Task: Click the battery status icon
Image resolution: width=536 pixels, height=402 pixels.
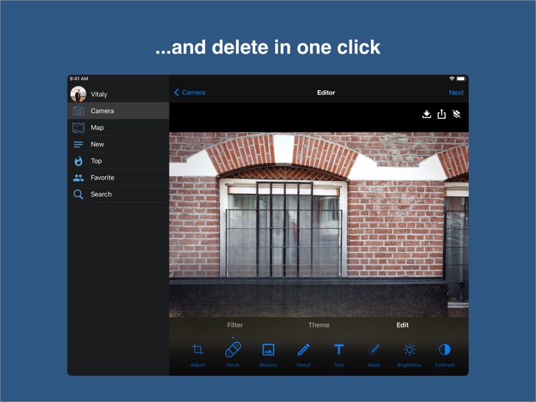Action: (461, 79)
